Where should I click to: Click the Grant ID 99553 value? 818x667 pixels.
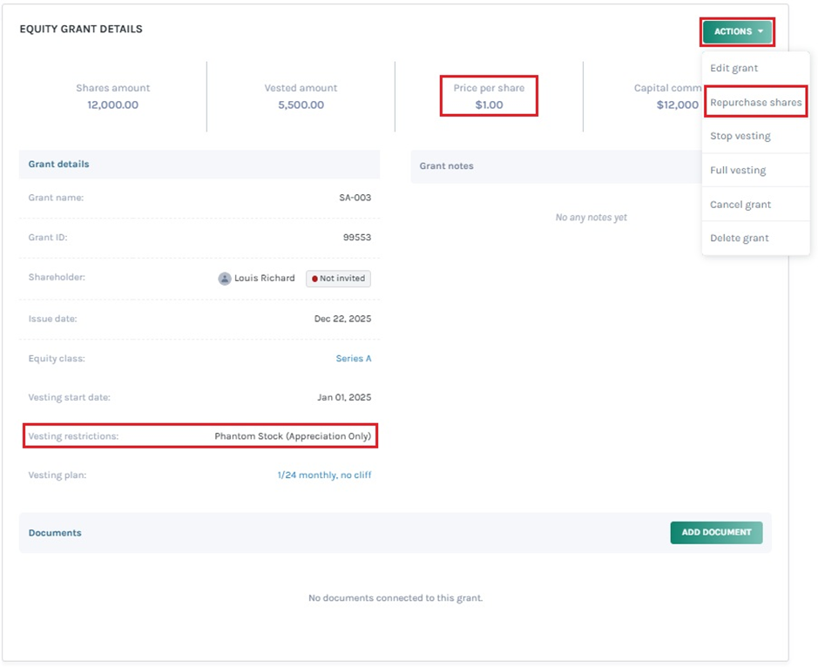[x=356, y=237]
